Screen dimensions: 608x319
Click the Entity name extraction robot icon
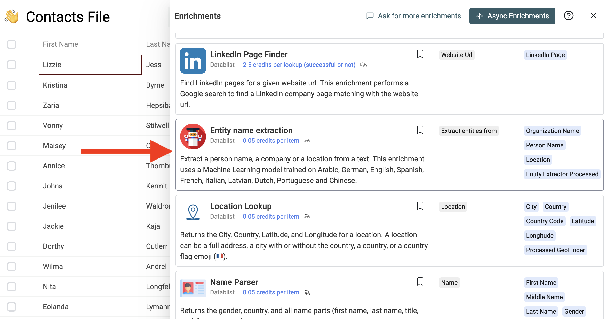click(193, 137)
